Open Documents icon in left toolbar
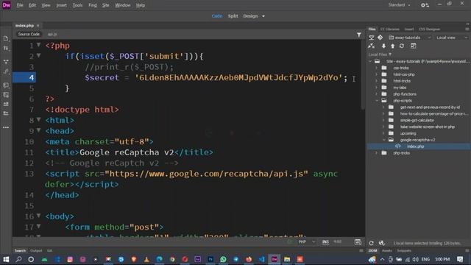The width and height of the screenshot is (471, 265). coord(6,38)
